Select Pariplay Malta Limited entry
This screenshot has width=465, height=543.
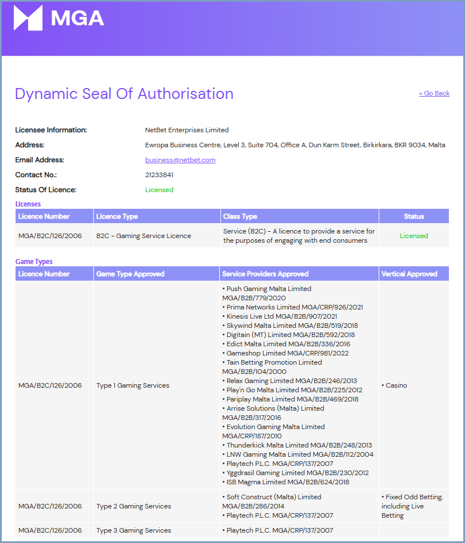click(291, 399)
